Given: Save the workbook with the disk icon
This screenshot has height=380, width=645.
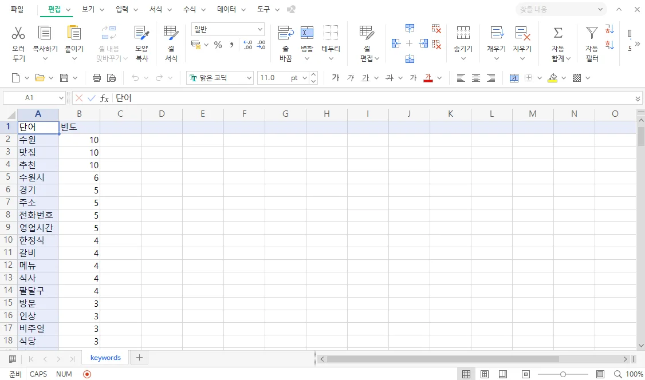Looking at the screenshot, I should [64, 78].
